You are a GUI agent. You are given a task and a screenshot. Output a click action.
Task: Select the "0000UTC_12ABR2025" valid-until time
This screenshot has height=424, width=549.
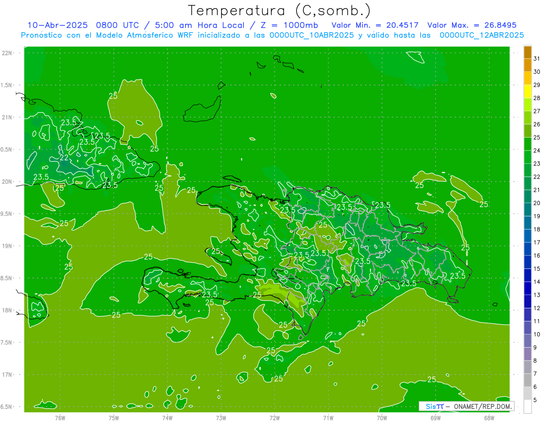pyautogui.click(x=482, y=35)
